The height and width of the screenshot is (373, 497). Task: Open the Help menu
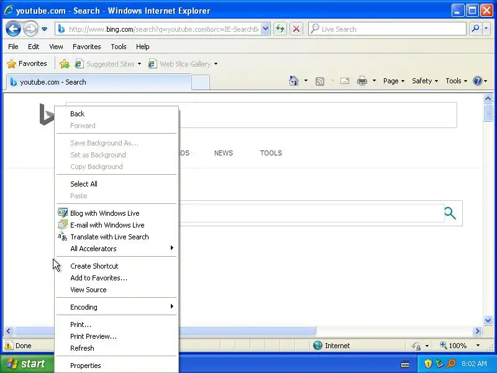point(142,47)
